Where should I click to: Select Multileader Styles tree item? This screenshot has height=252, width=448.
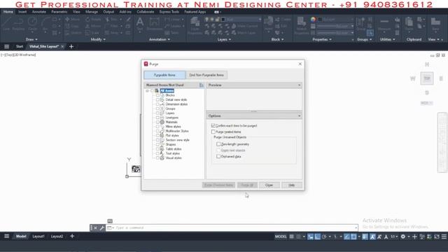tap(177, 131)
